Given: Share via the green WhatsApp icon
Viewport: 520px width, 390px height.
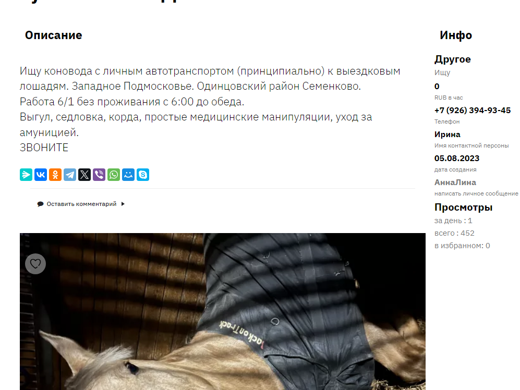Looking at the screenshot, I should pos(113,175).
